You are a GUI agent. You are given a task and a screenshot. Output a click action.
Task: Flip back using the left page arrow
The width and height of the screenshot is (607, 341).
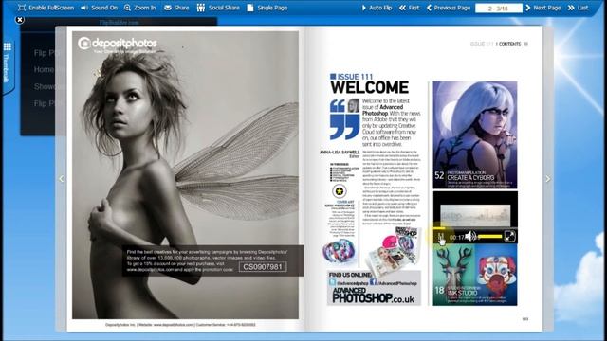point(61,179)
